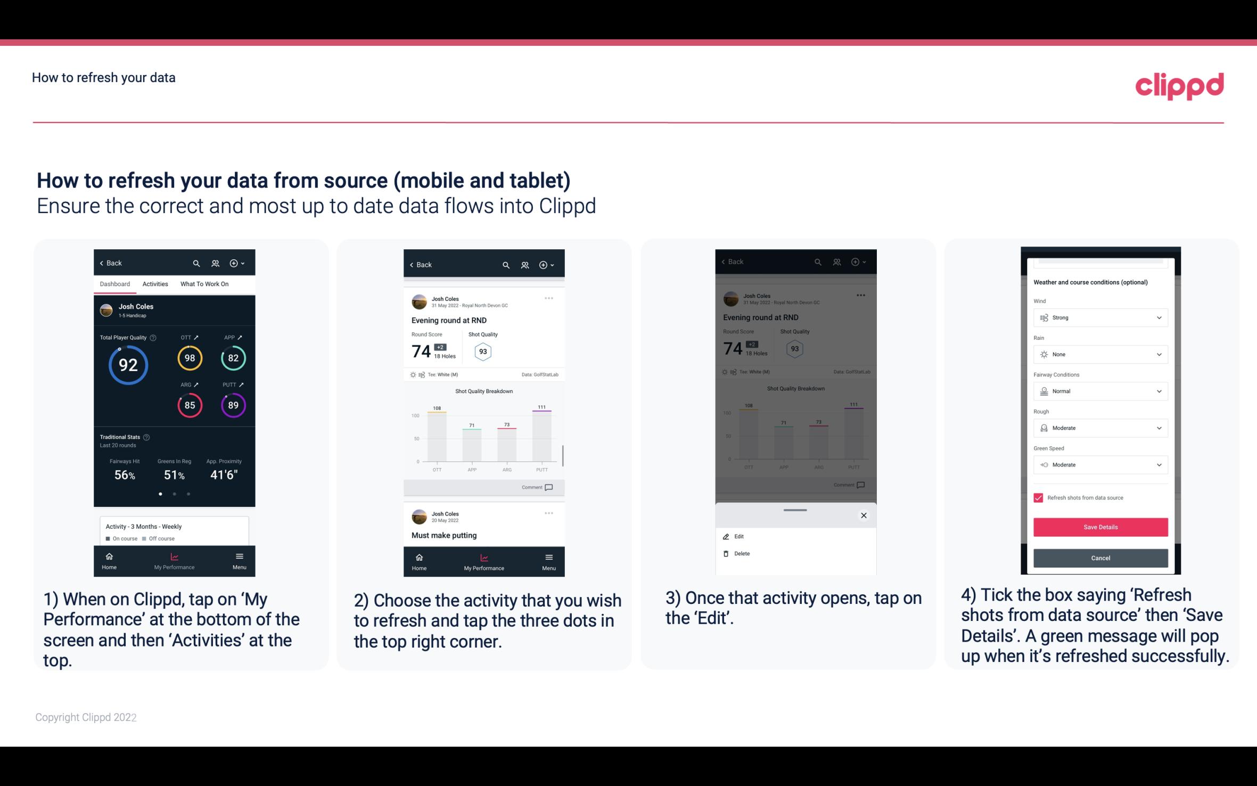Select Wind strength dropdown

[x=1099, y=317]
